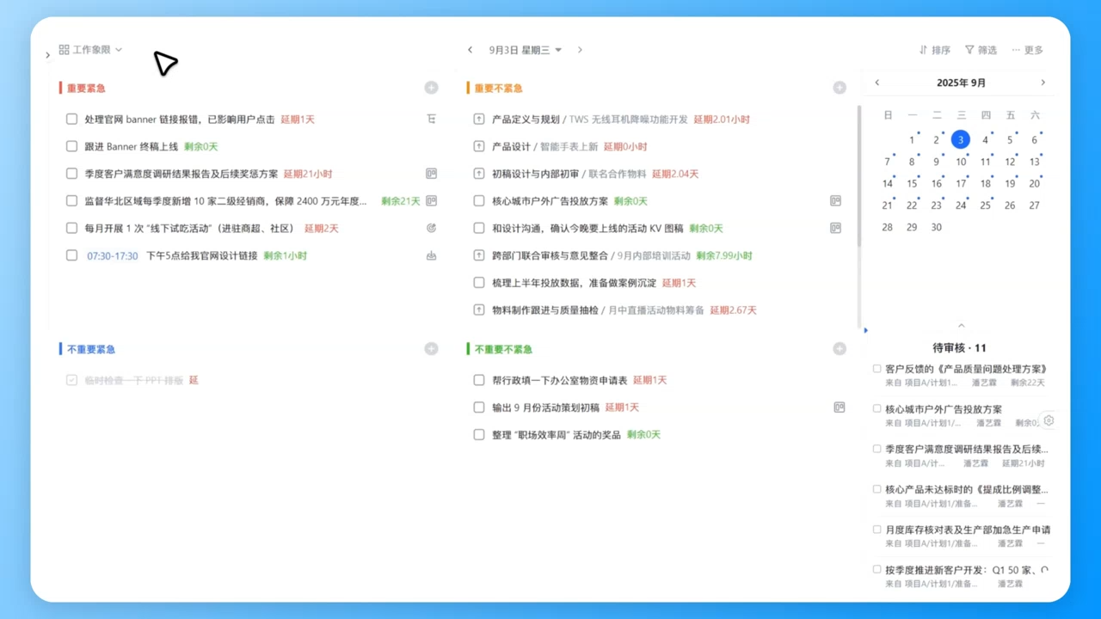1101x619 pixels.
Task: Click 重要紧急 quadrant title
Action: coord(86,88)
